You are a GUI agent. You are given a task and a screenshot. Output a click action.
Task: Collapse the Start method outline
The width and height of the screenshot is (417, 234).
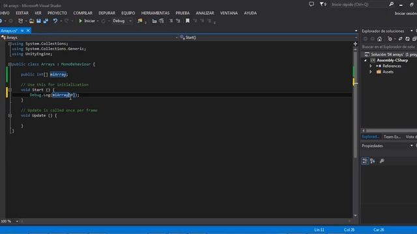coord(10,90)
